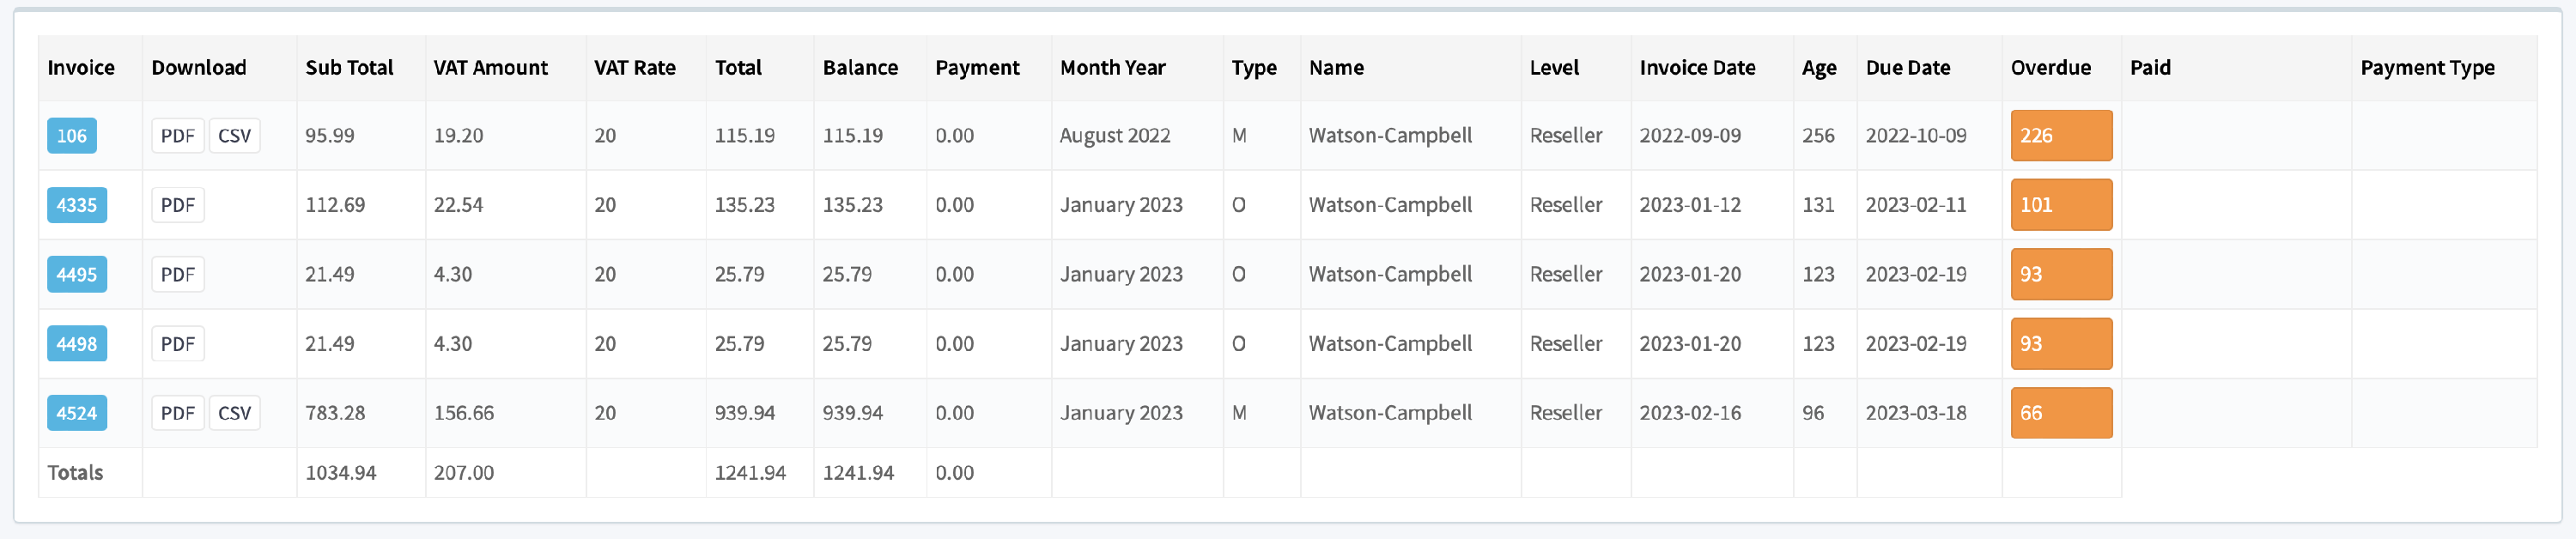Sort by Overdue column header
The image size is (2576, 539).
(2051, 68)
